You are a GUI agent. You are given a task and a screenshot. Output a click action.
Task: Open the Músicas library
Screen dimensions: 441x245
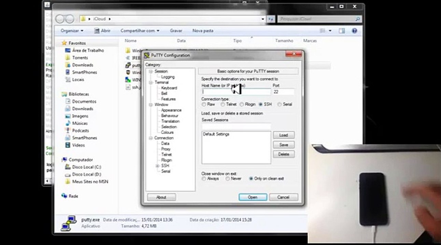pyautogui.click(x=80, y=123)
